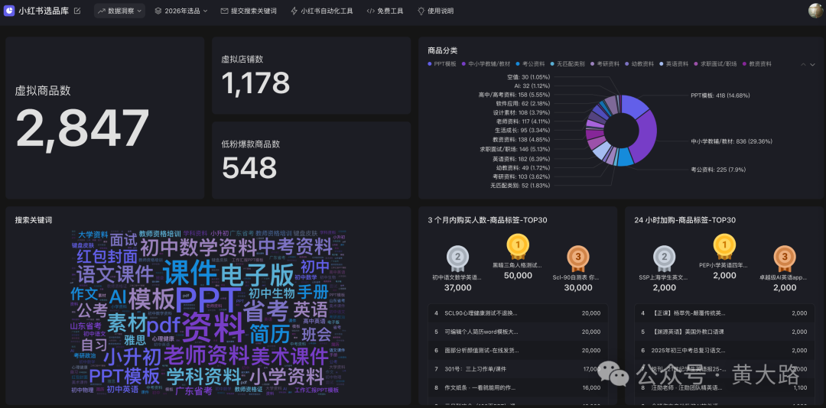
Task: Open the 使用说明 guide
Action: pyautogui.click(x=436, y=11)
